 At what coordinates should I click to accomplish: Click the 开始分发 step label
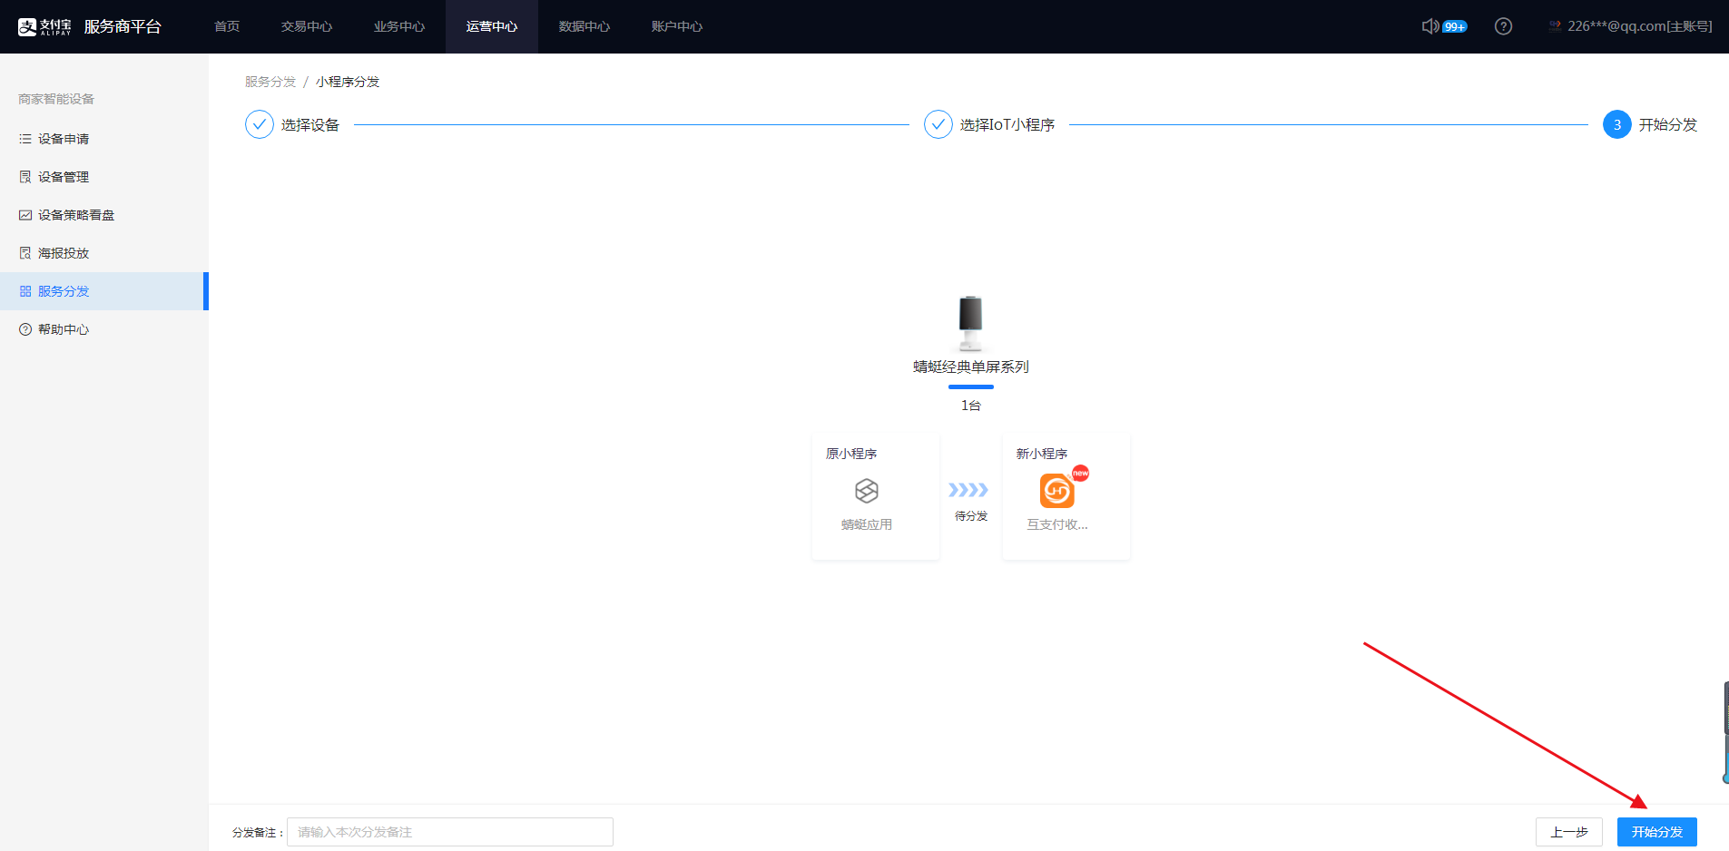point(1668,124)
